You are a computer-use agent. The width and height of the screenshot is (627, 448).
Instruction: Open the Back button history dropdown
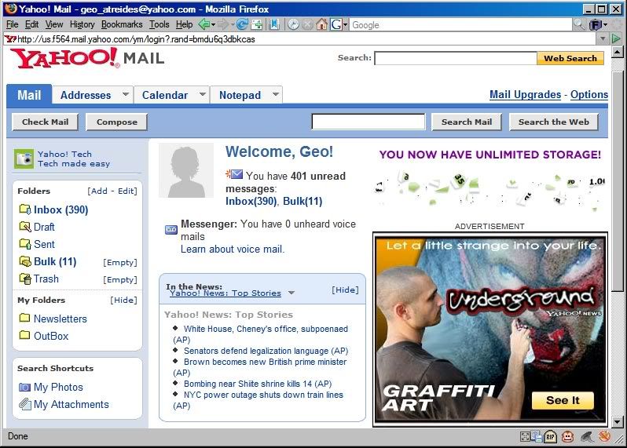(x=214, y=25)
